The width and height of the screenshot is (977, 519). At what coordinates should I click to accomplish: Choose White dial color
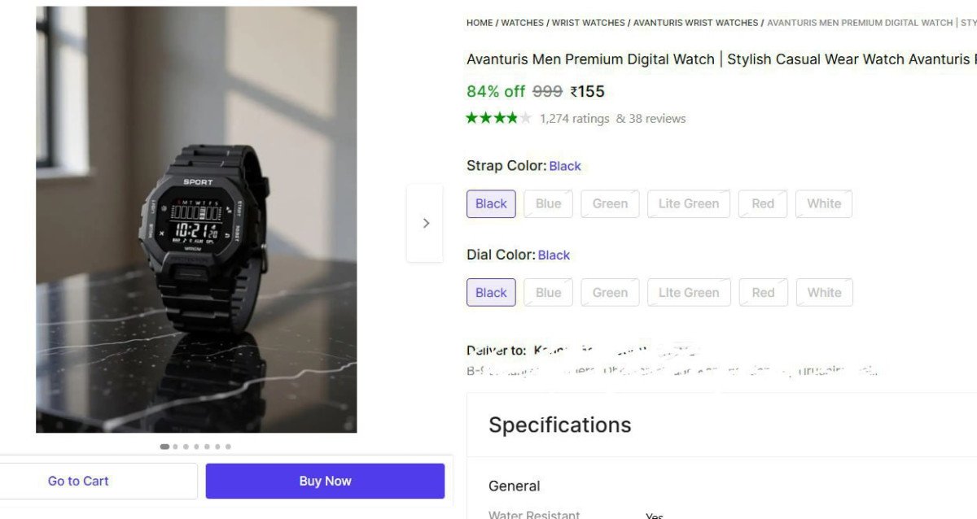[x=824, y=293]
